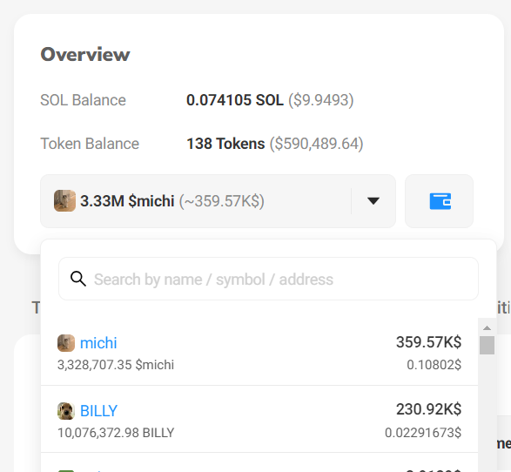
Task: Select the 0.02291673$ BILLY price
Action: tap(423, 433)
